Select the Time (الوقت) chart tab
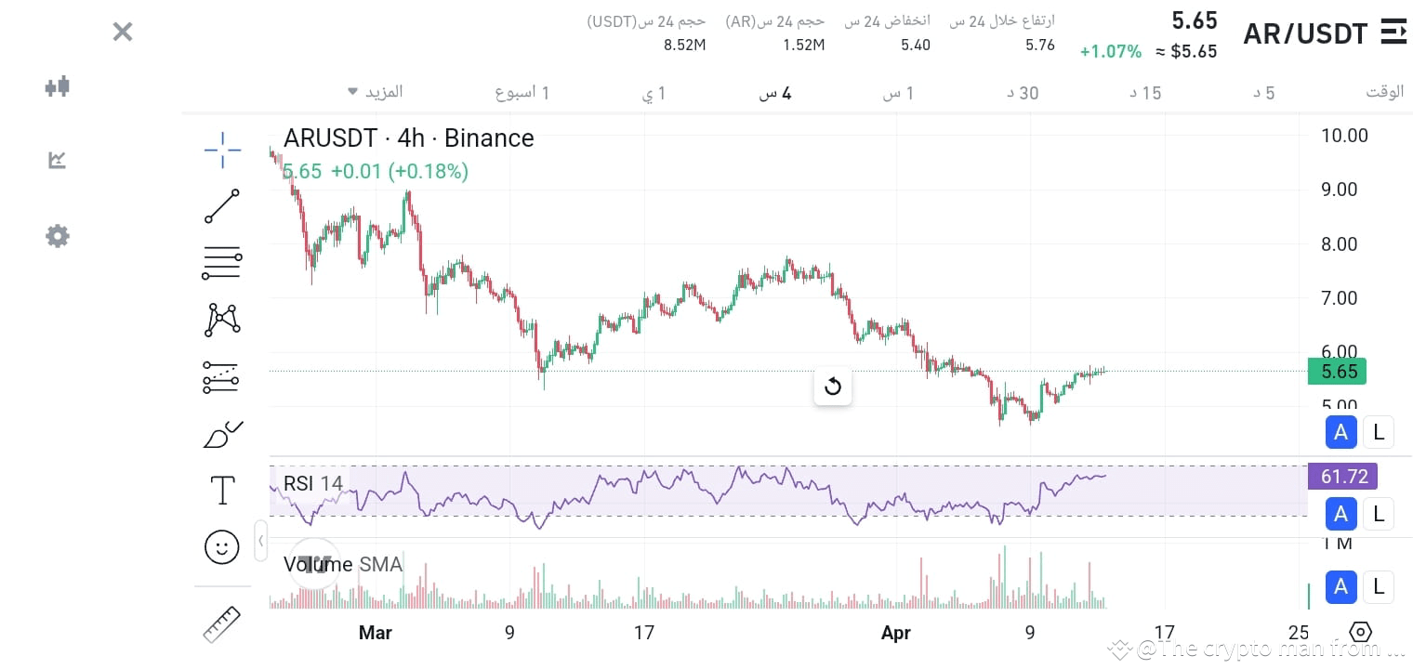 1384,92
